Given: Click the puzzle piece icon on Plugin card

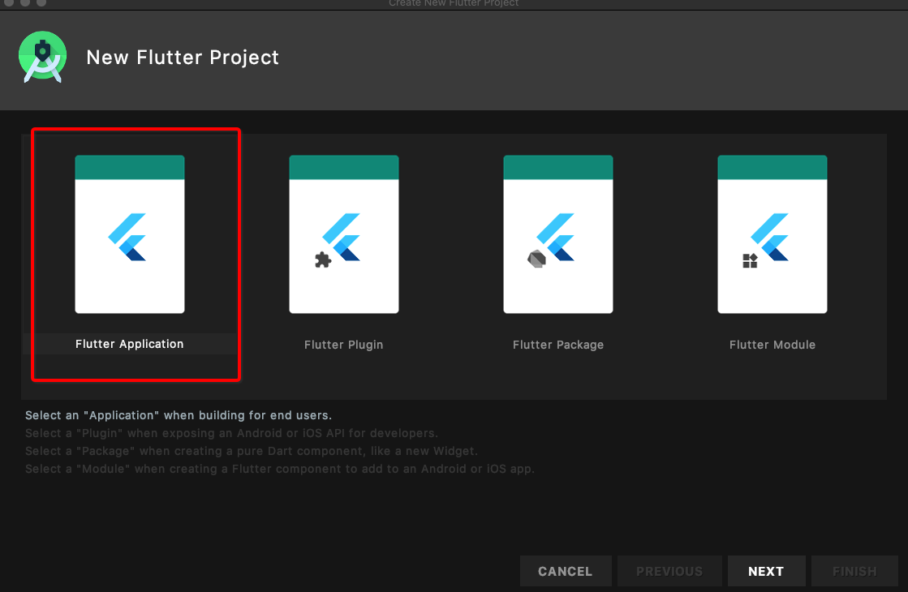Looking at the screenshot, I should coord(323,260).
